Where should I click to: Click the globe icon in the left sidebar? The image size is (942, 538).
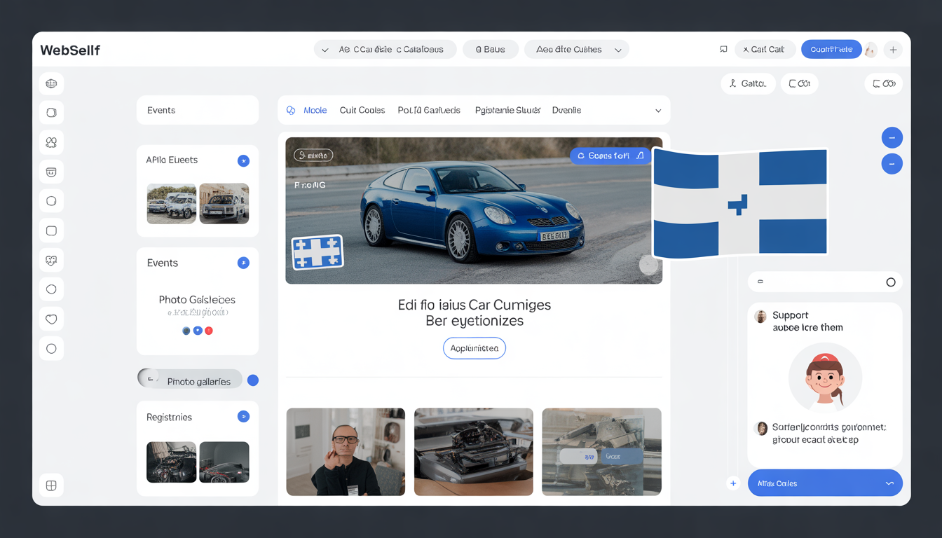pyautogui.click(x=51, y=84)
